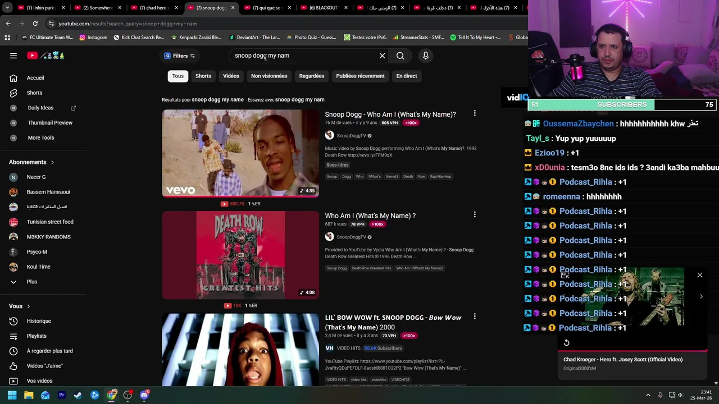Open File Explorer from the taskbar
The width and height of the screenshot is (719, 404).
coord(29,395)
